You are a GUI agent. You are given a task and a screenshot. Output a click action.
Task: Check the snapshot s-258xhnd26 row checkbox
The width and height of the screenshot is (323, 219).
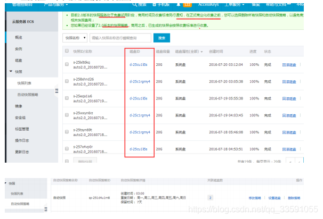(67, 81)
